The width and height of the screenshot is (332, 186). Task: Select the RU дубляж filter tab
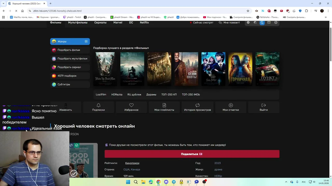134,95
